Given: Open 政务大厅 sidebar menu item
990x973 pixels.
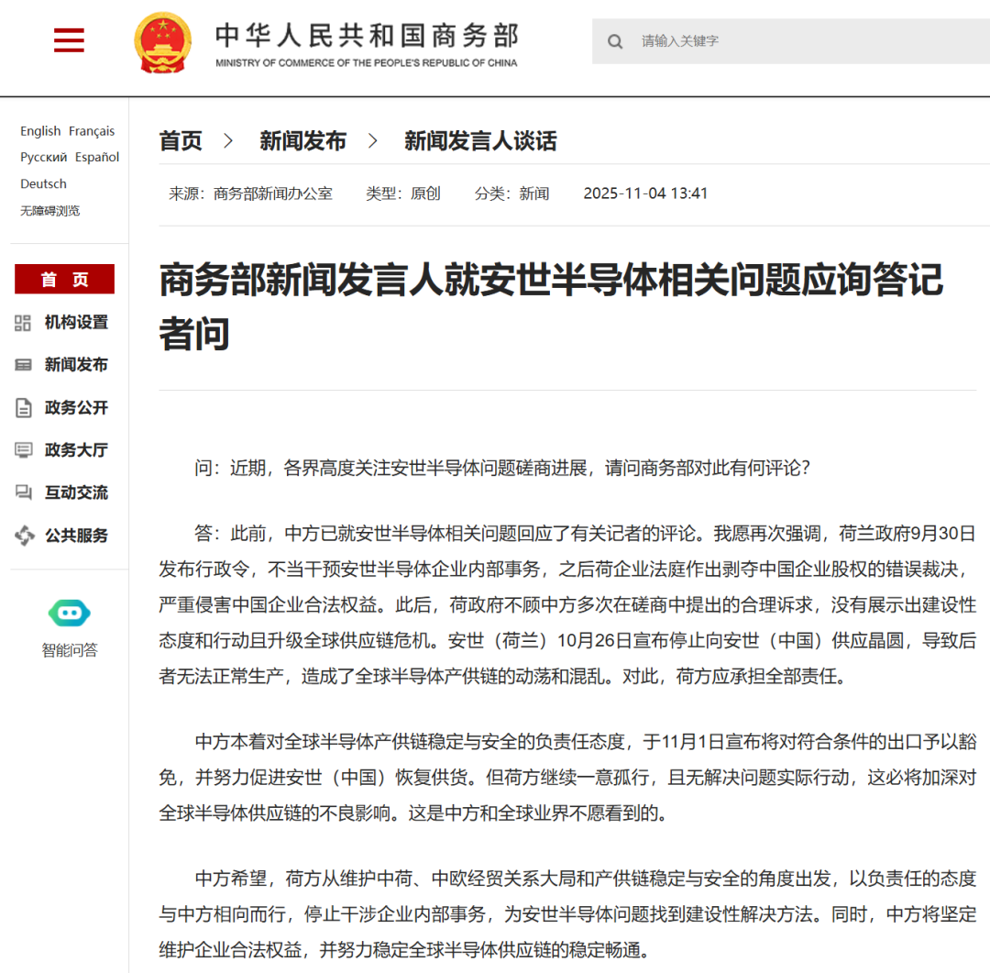Looking at the screenshot, I should tap(76, 450).
